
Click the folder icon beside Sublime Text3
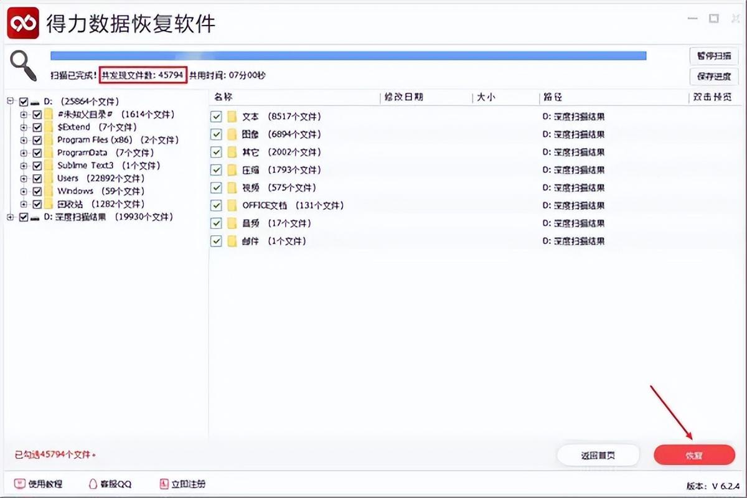click(x=49, y=166)
